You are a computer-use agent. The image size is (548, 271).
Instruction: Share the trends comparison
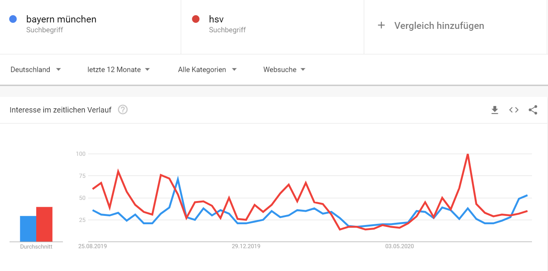tap(533, 110)
